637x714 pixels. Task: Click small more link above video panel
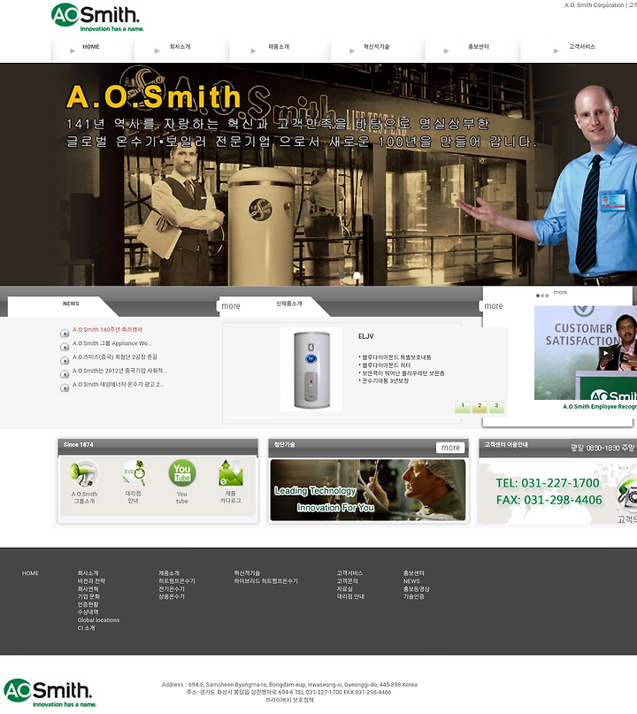561,292
